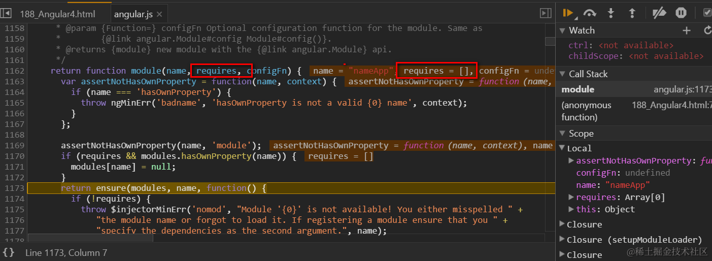Open the 188_Angular4.html:7 source link
This screenshot has width=712, height=261.
(x=672, y=105)
